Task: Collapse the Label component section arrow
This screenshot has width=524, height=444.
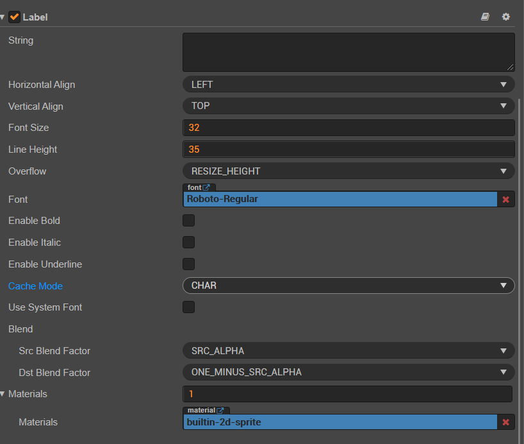Action: pyautogui.click(x=3, y=17)
